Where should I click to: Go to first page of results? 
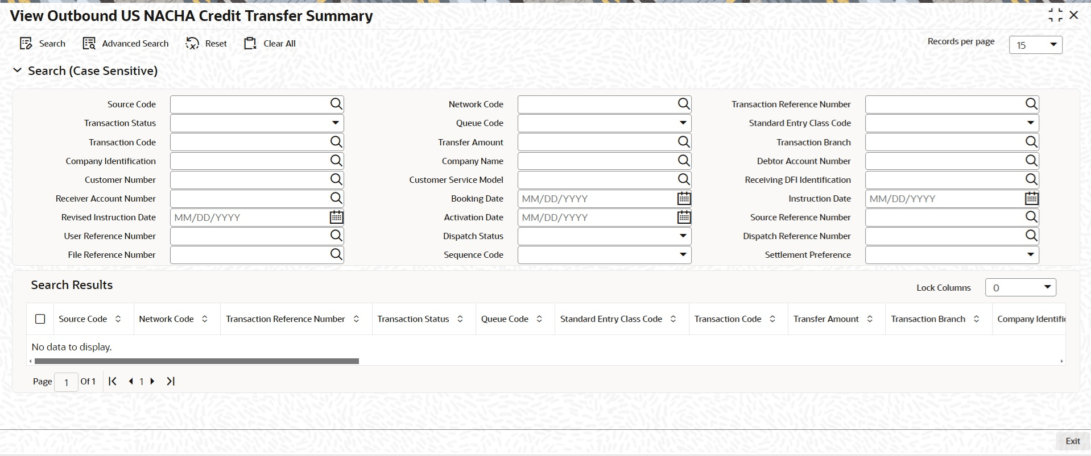113,381
